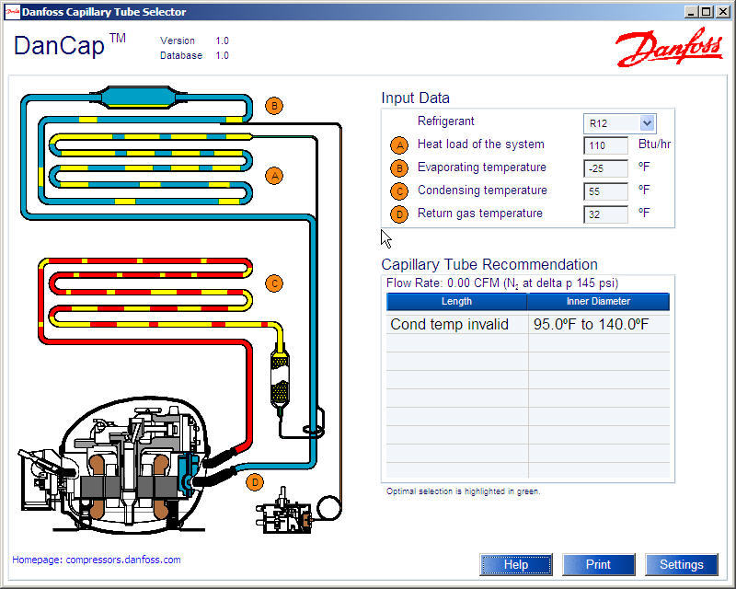Click the Evaporating temperature field showing -25
This screenshot has height=589, width=736.
pyautogui.click(x=605, y=167)
